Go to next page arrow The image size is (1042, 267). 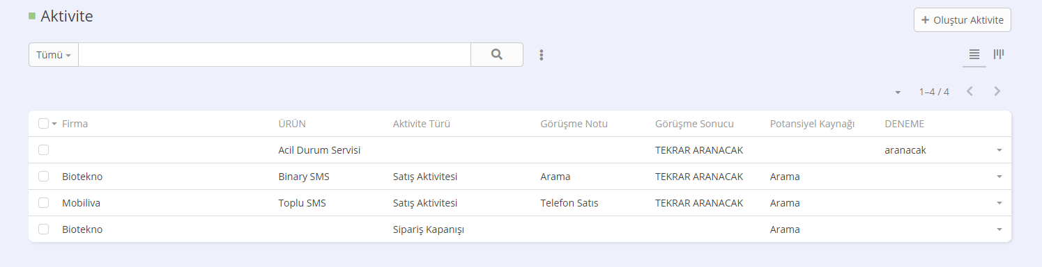click(x=997, y=91)
